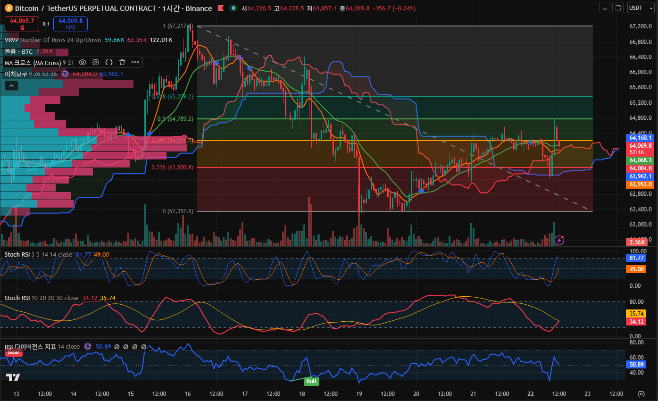658x401 pixels.
Task: Open chart settings gear on time axis
Action: 641,394
